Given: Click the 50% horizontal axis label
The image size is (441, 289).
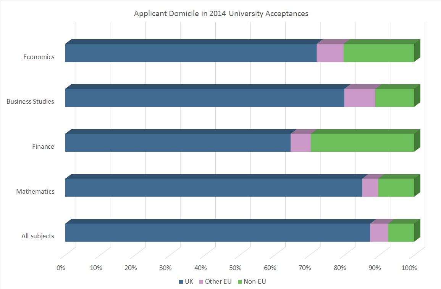Looking at the screenshot, I should click(x=235, y=268).
